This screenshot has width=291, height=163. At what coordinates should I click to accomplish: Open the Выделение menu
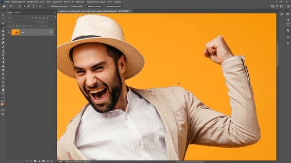[x=57, y=2]
